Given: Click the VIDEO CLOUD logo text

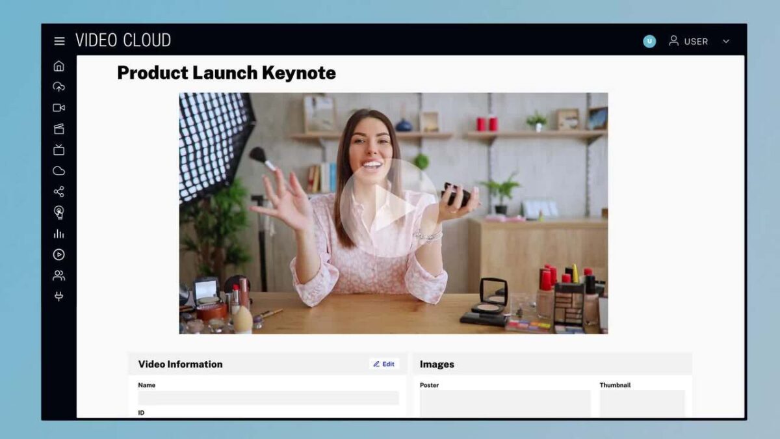Looking at the screenshot, I should pos(123,40).
